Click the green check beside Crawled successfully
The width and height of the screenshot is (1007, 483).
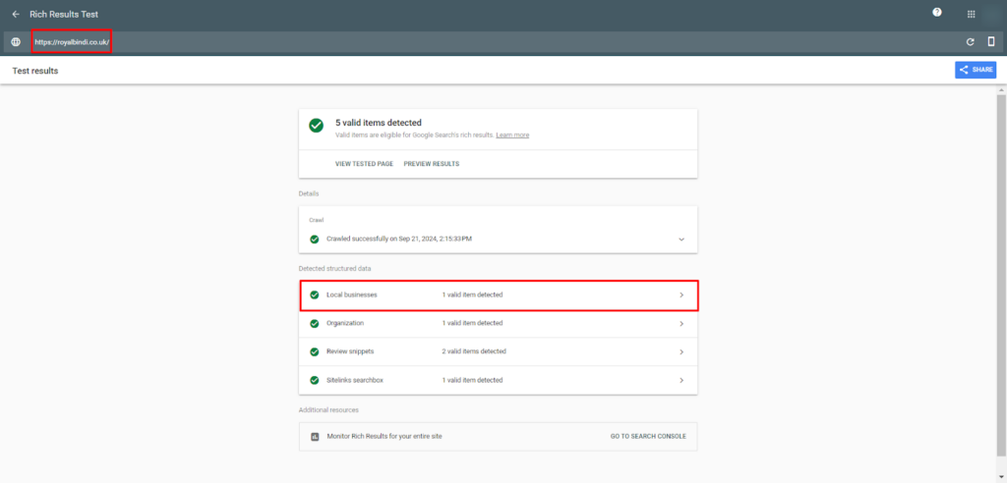click(x=314, y=239)
